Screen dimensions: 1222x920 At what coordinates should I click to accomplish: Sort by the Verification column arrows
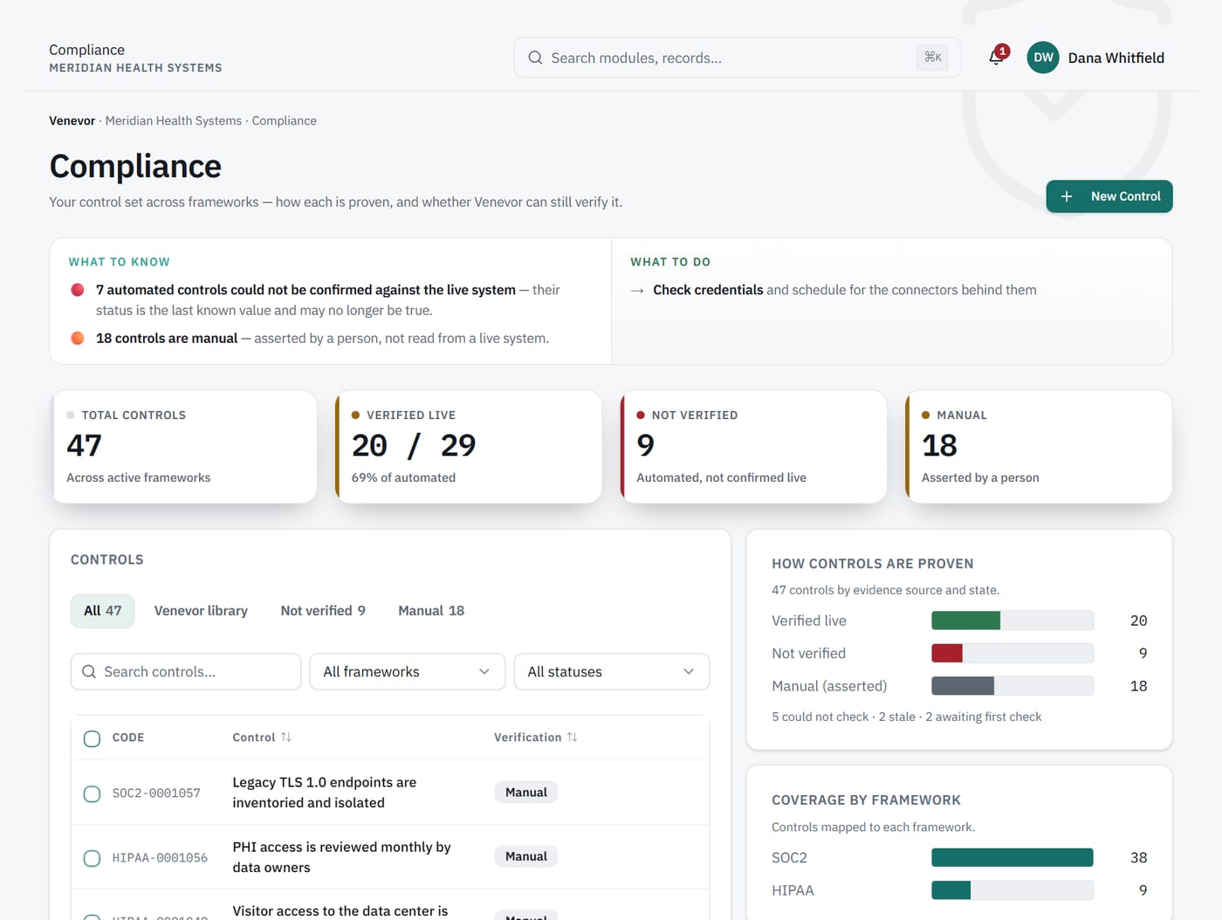coord(572,738)
